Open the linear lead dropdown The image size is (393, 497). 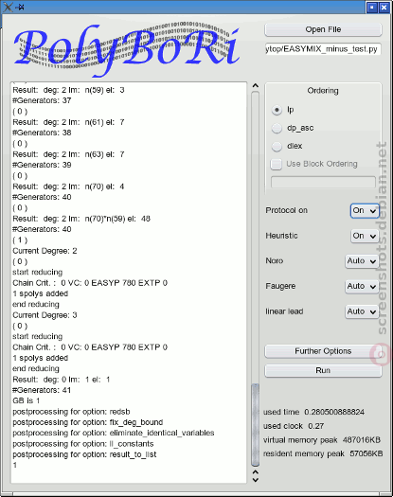coord(362,311)
